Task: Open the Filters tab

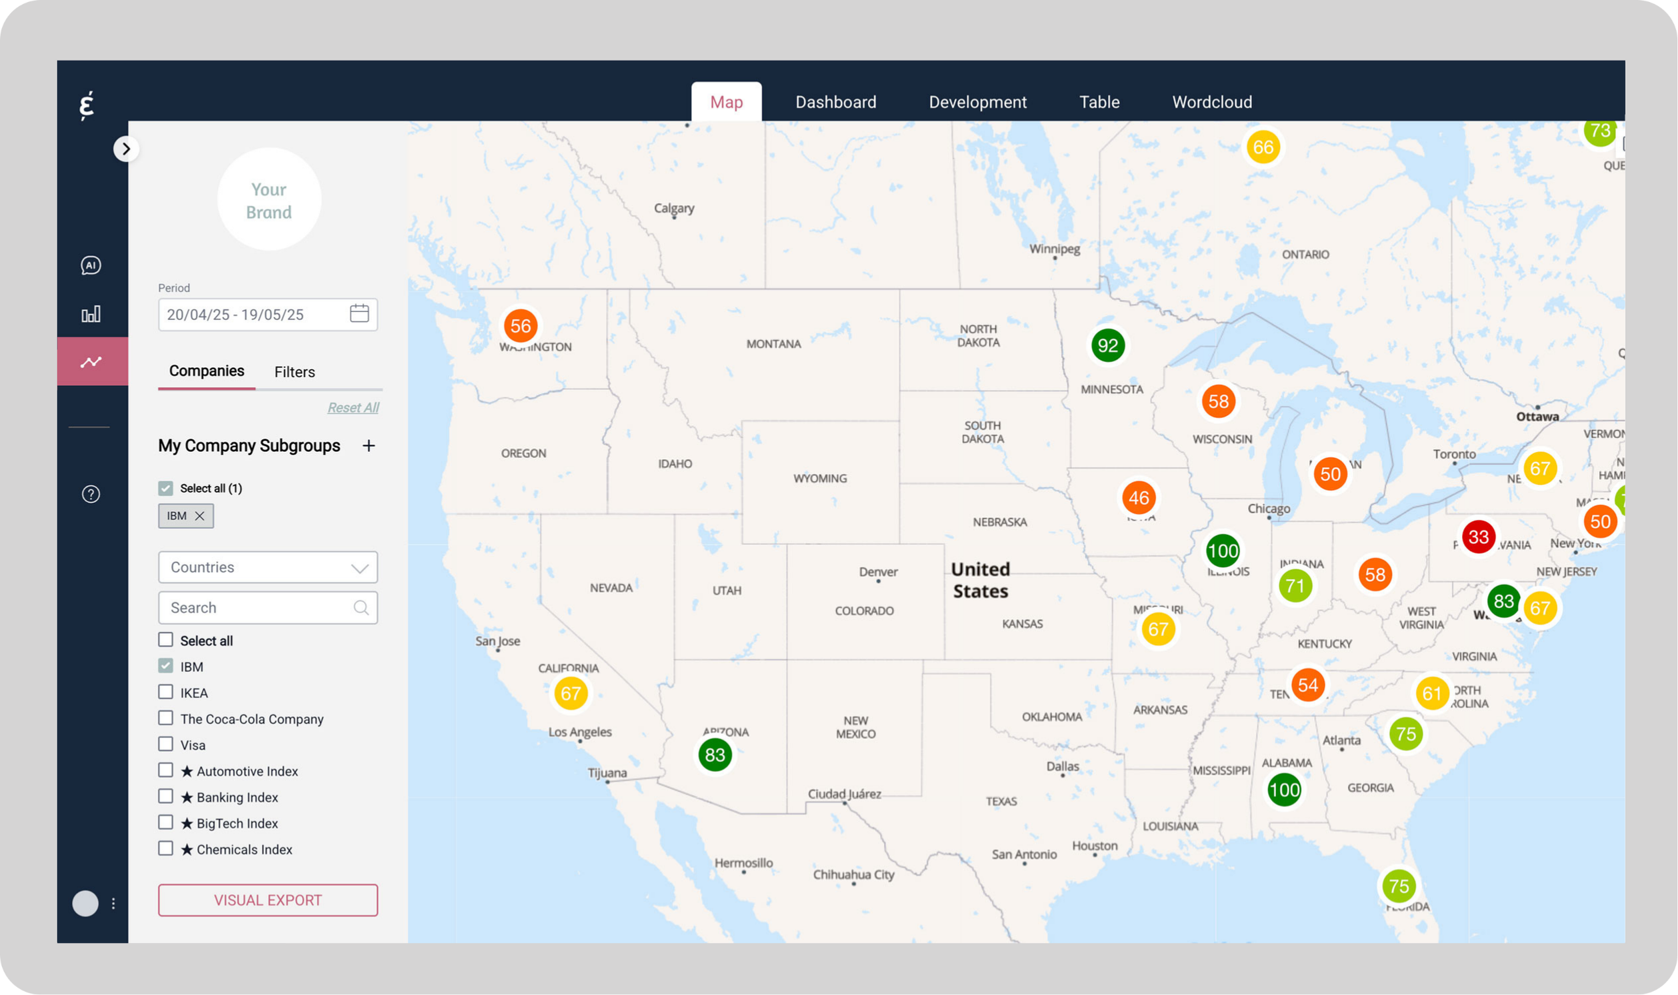Action: click(295, 372)
